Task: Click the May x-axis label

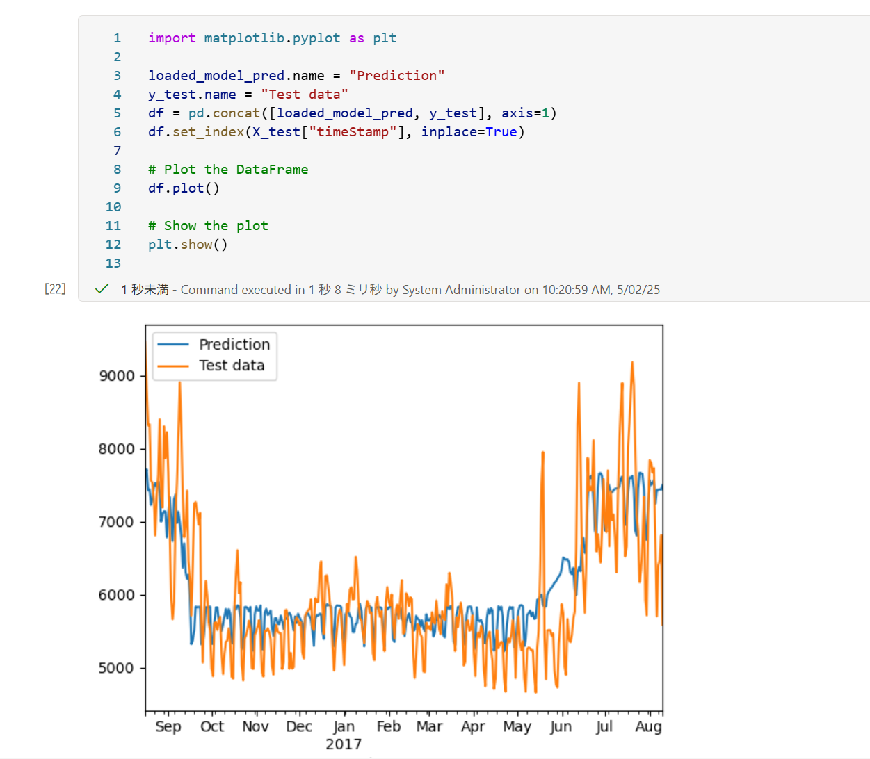Action: 517,727
